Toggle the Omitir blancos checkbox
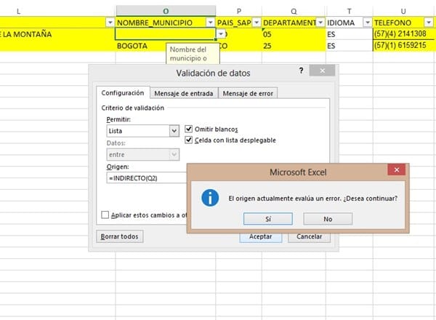Viewport: 436px width, 320px height. 189,129
